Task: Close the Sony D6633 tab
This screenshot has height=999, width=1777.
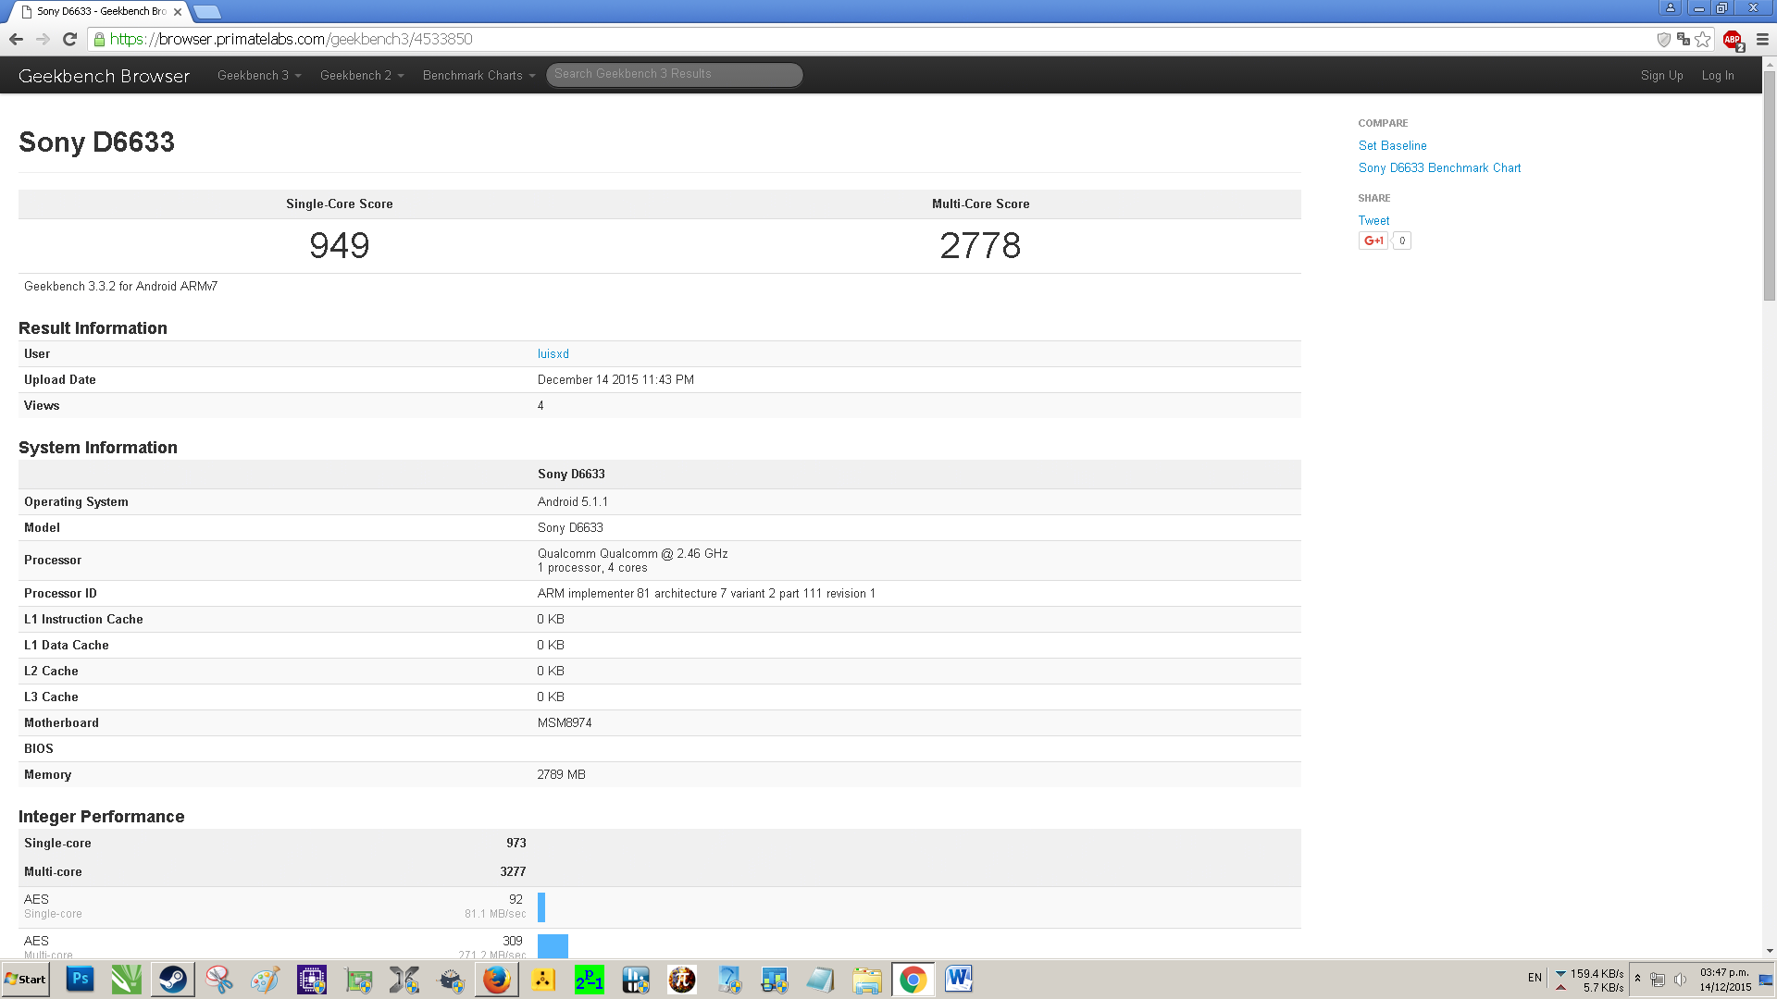Action: pyautogui.click(x=178, y=12)
